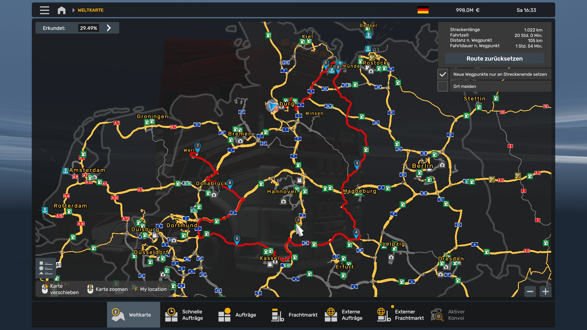Screen dimensions: 587x330
Task: Click the My location shortcut
Action: point(150,289)
